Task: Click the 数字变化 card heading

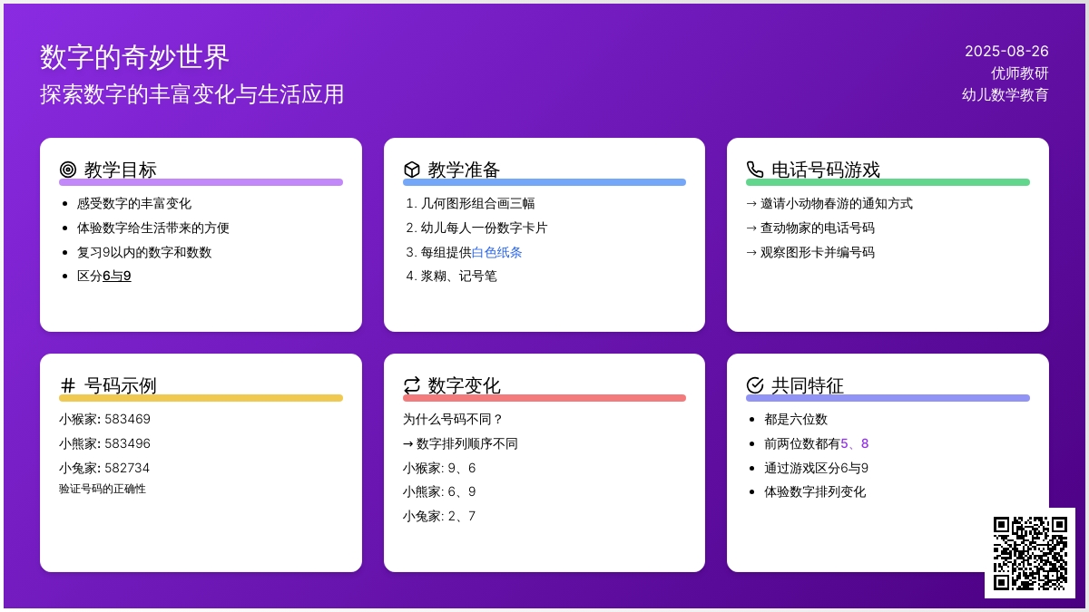Action: tap(465, 385)
